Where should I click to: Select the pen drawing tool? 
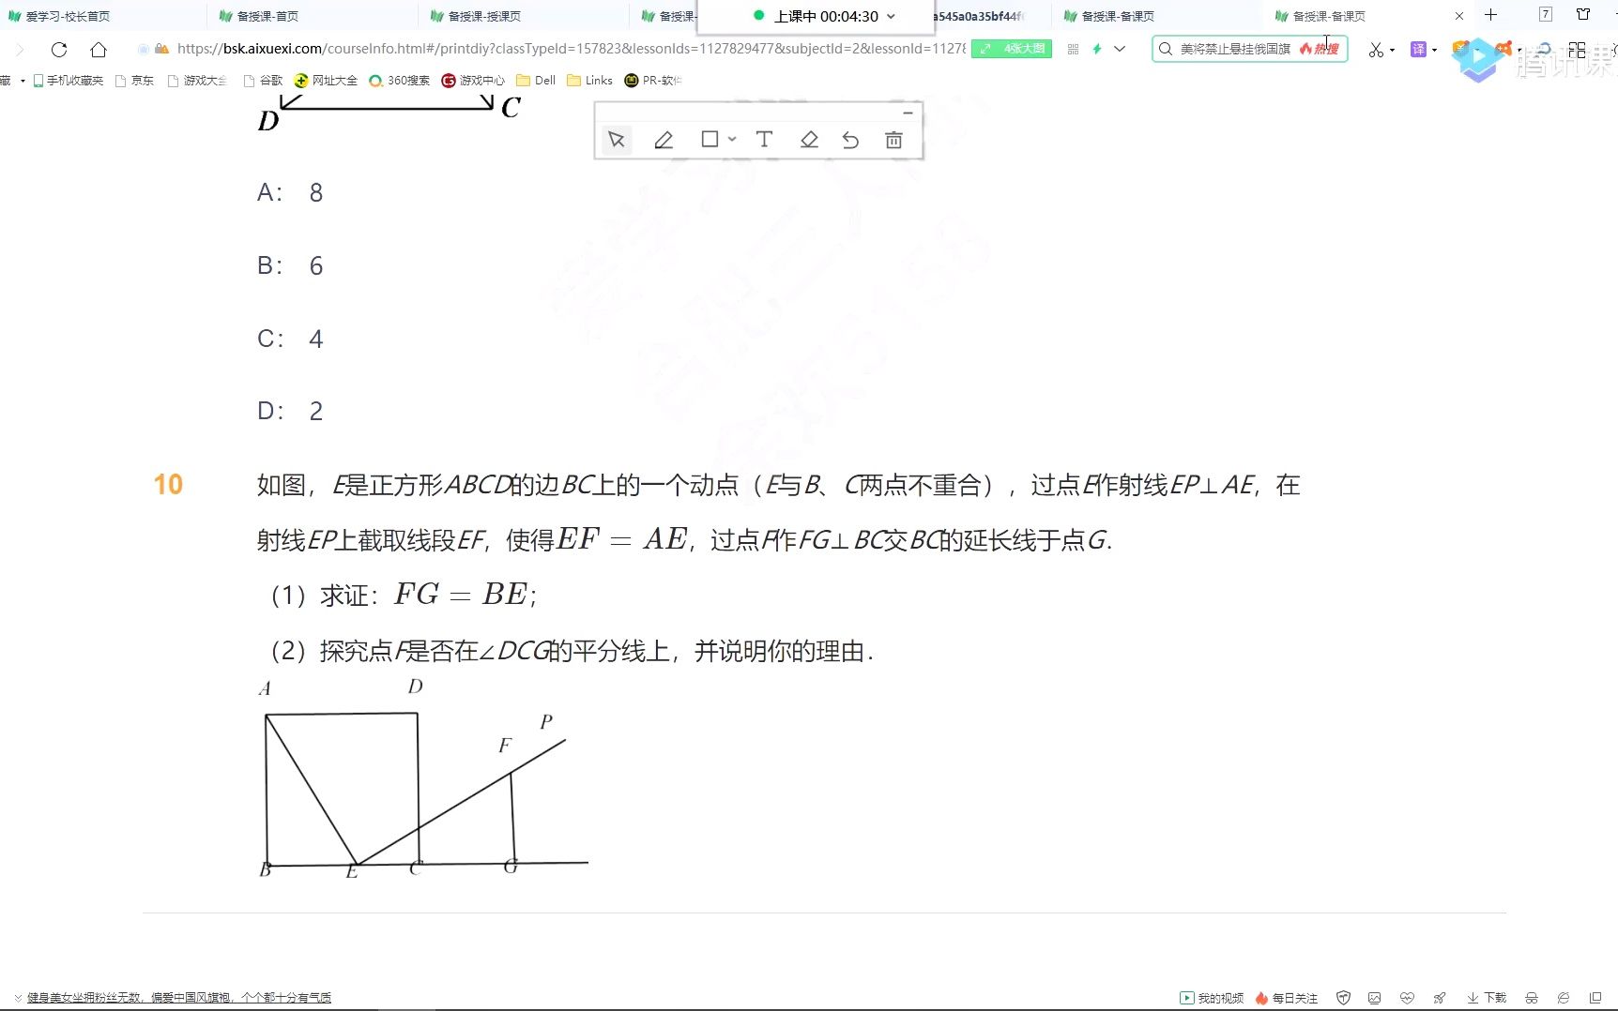[664, 140]
